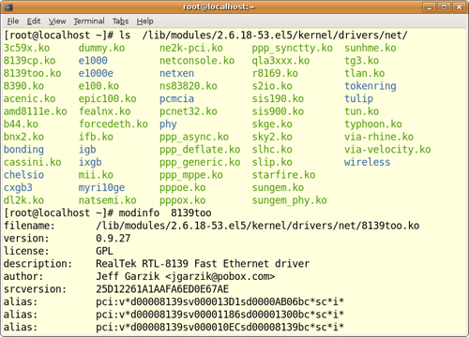Open the File menu
The width and height of the screenshot is (469, 337).
[13, 22]
